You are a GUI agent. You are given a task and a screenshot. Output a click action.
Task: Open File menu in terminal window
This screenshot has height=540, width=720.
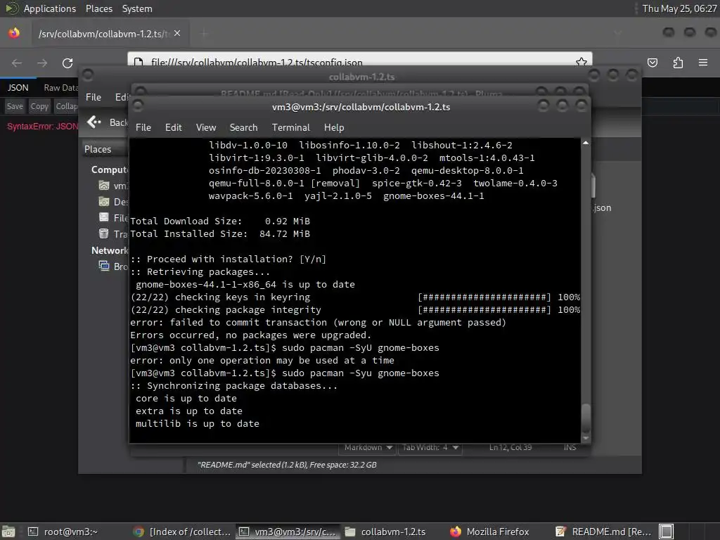(143, 128)
